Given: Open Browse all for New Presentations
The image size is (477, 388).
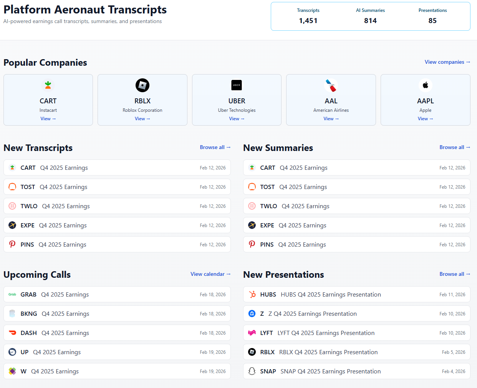Looking at the screenshot, I should pyautogui.click(x=455, y=274).
